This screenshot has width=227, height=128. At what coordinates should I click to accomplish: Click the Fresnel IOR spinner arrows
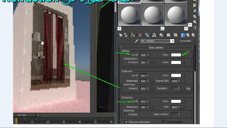pos(179,81)
